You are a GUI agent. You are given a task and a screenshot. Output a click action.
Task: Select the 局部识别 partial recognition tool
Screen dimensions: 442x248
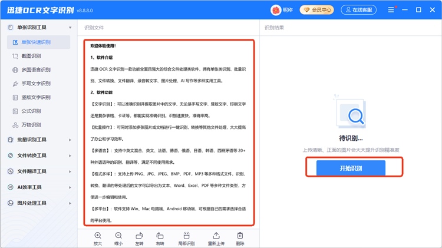click(186, 236)
